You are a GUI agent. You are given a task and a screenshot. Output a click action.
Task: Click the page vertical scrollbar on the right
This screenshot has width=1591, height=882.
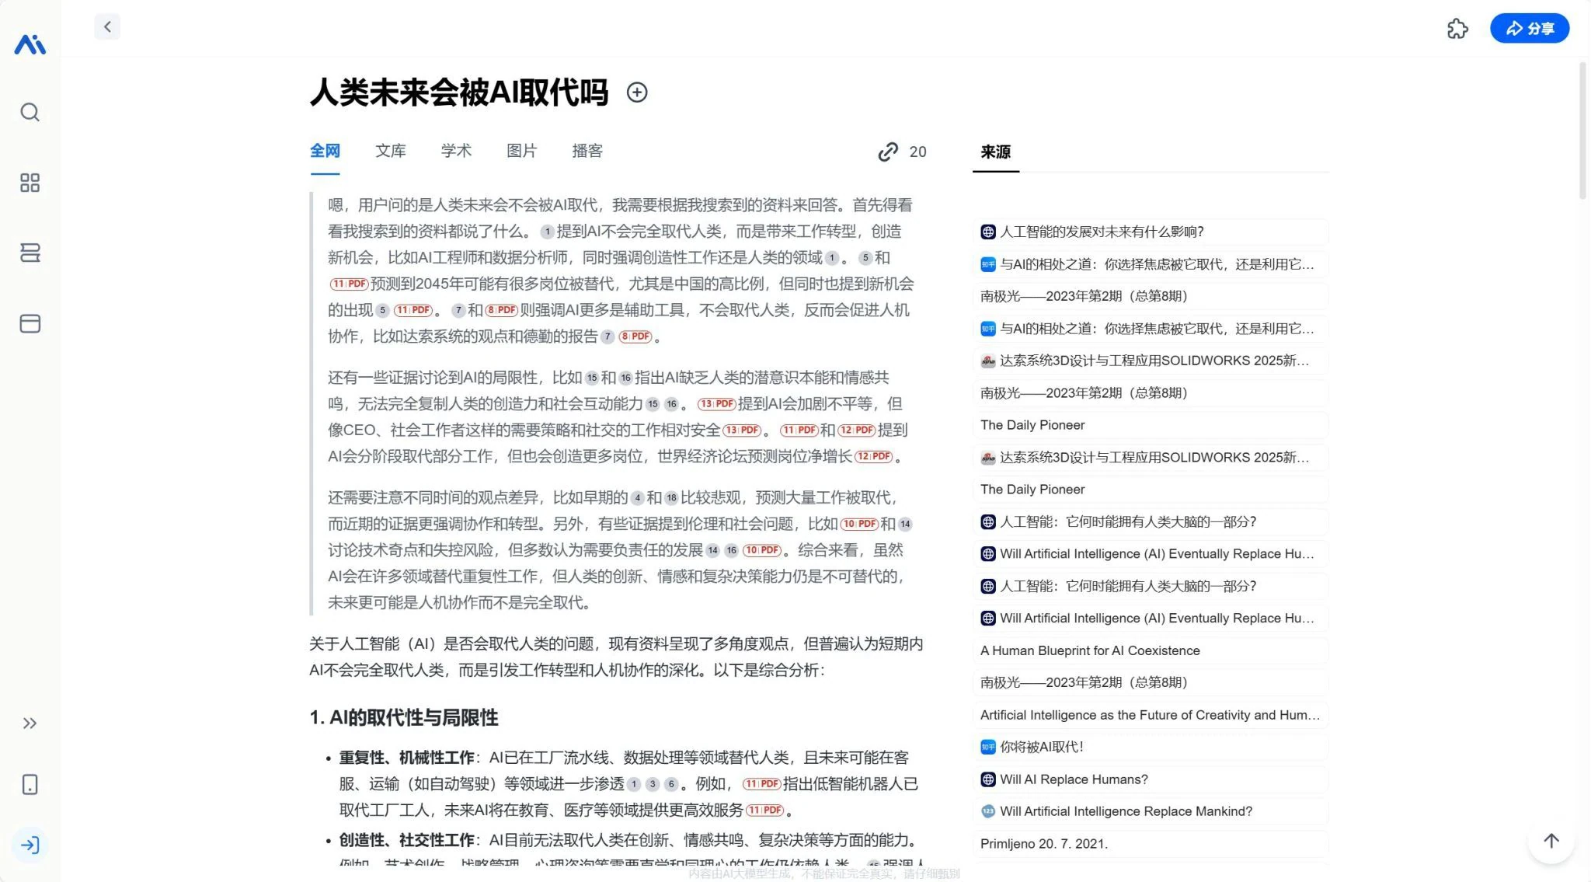[x=1582, y=132]
